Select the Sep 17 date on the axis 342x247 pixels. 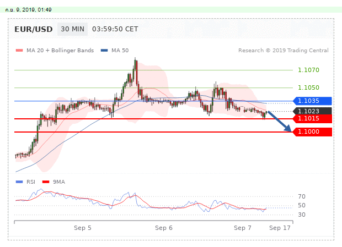(x=280, y=227)
